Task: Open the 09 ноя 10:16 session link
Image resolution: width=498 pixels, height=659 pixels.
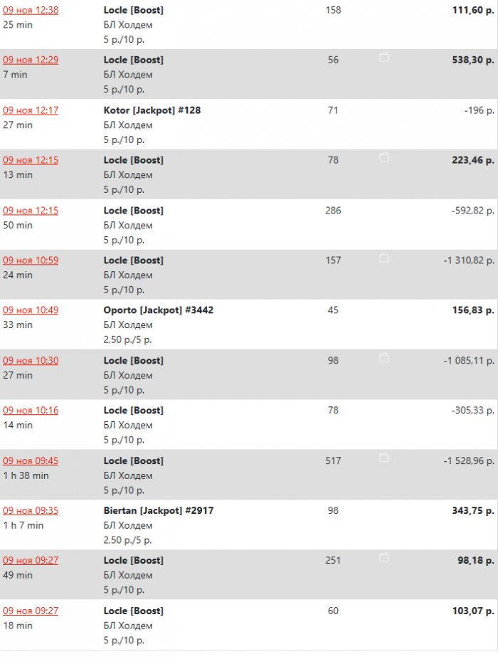Action: [x=31, y=411]
